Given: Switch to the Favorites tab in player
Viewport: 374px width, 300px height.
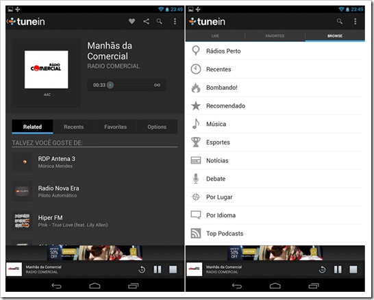Looking at the screenshot, I should tap(116, 127).
